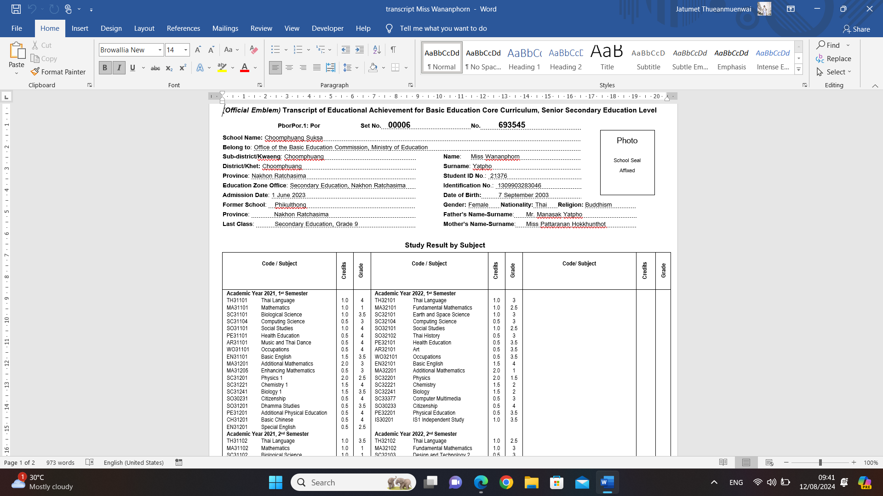Open the font name dropdown
This screenshot has height=496, width=883.
point(160,50)
